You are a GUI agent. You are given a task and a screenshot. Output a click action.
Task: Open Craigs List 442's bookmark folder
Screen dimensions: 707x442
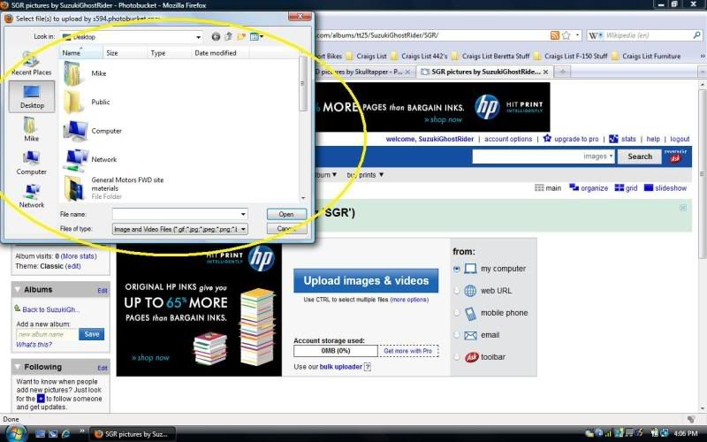tap(419, 57)
